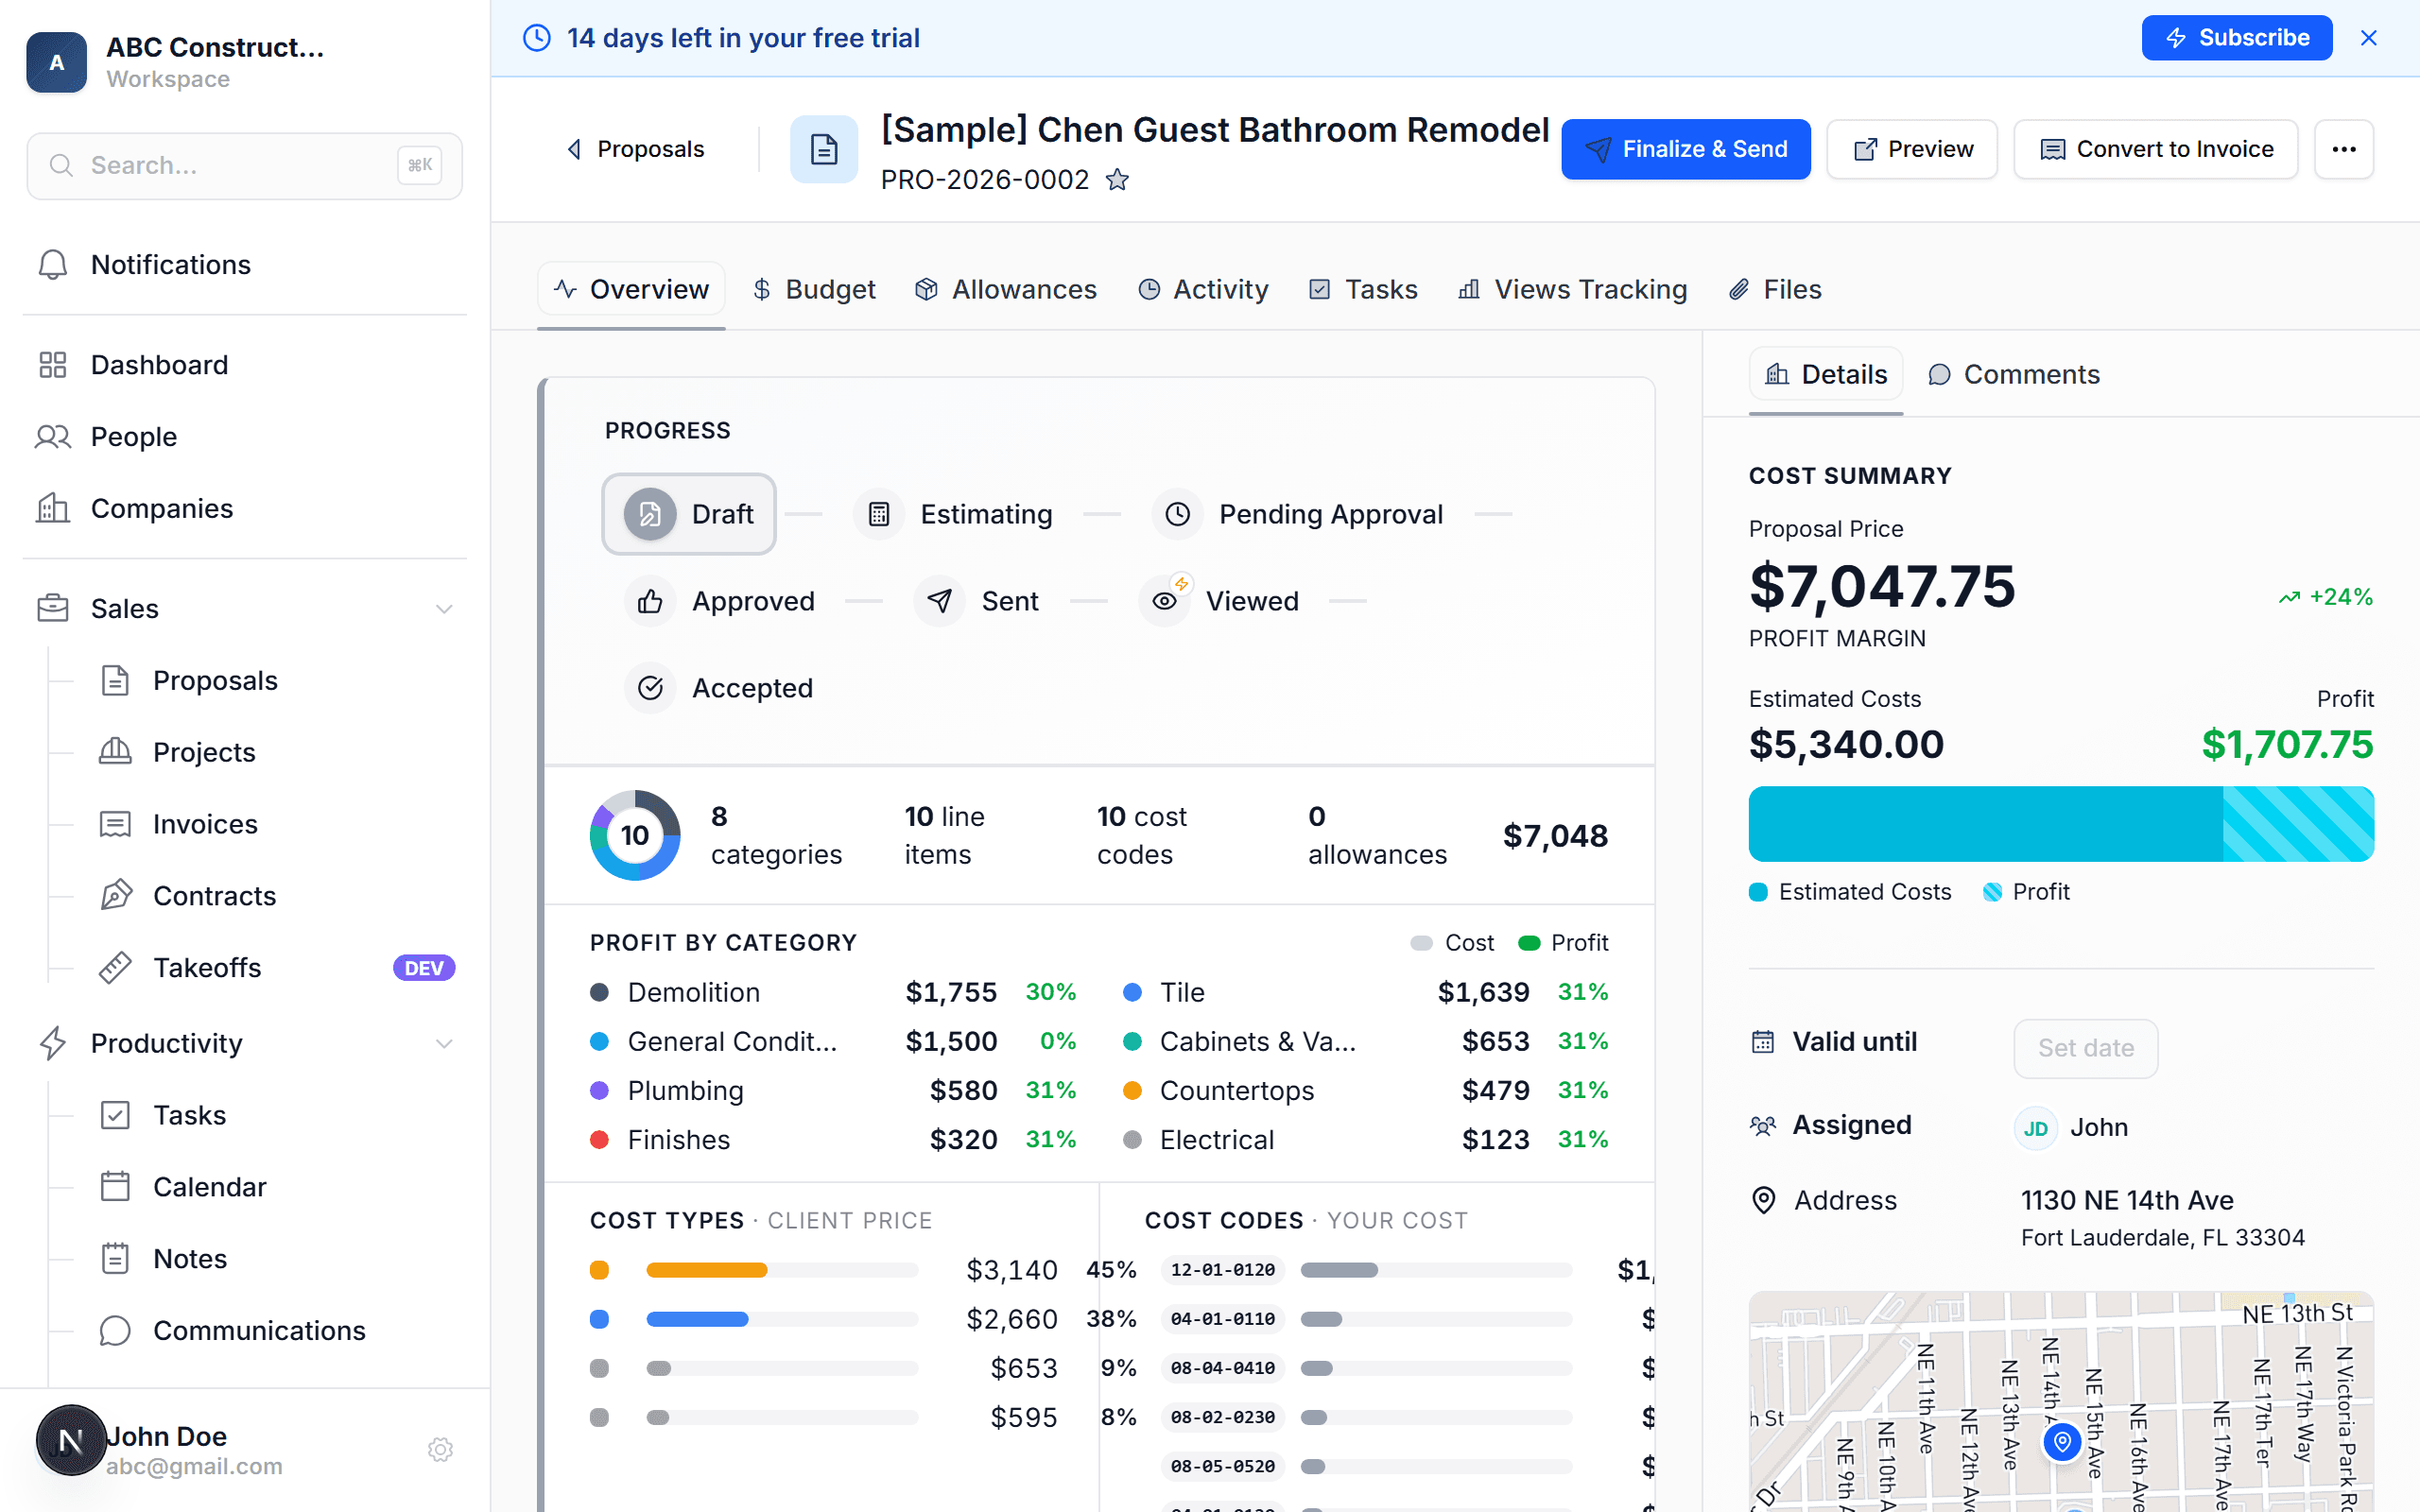The image size is (2420, 1512).
Task: Open the Set date picker for Valid until
Action: pos(2085,1048)
